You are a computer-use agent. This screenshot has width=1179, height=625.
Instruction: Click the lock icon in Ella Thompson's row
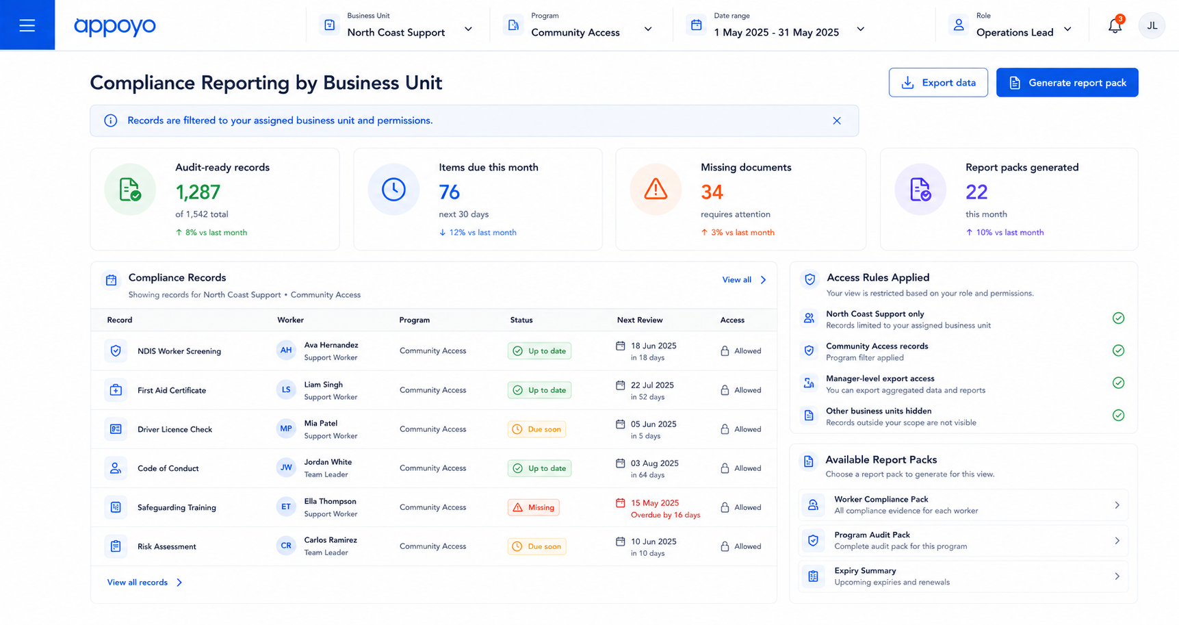[725, 507]
